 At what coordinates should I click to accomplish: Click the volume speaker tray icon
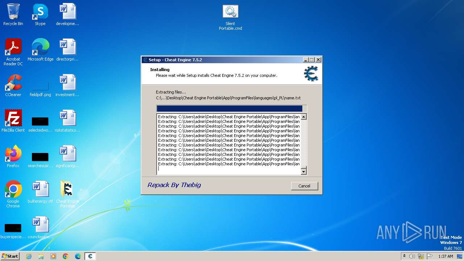pyautogui.click(x=412, y=256)
